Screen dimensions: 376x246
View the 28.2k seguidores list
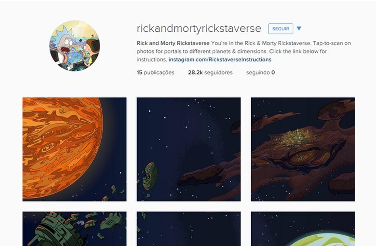pos(210,73)
